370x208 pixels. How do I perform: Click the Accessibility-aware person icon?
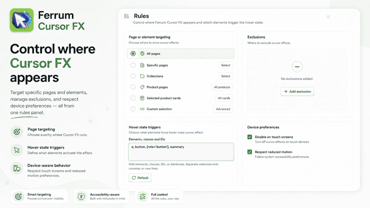[81, 196]
